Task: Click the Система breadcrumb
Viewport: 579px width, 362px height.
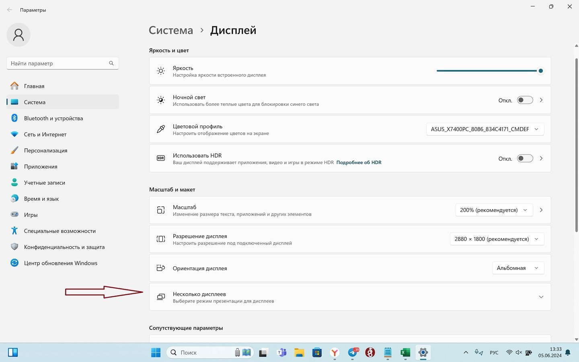Action: [x=171, y=30]
